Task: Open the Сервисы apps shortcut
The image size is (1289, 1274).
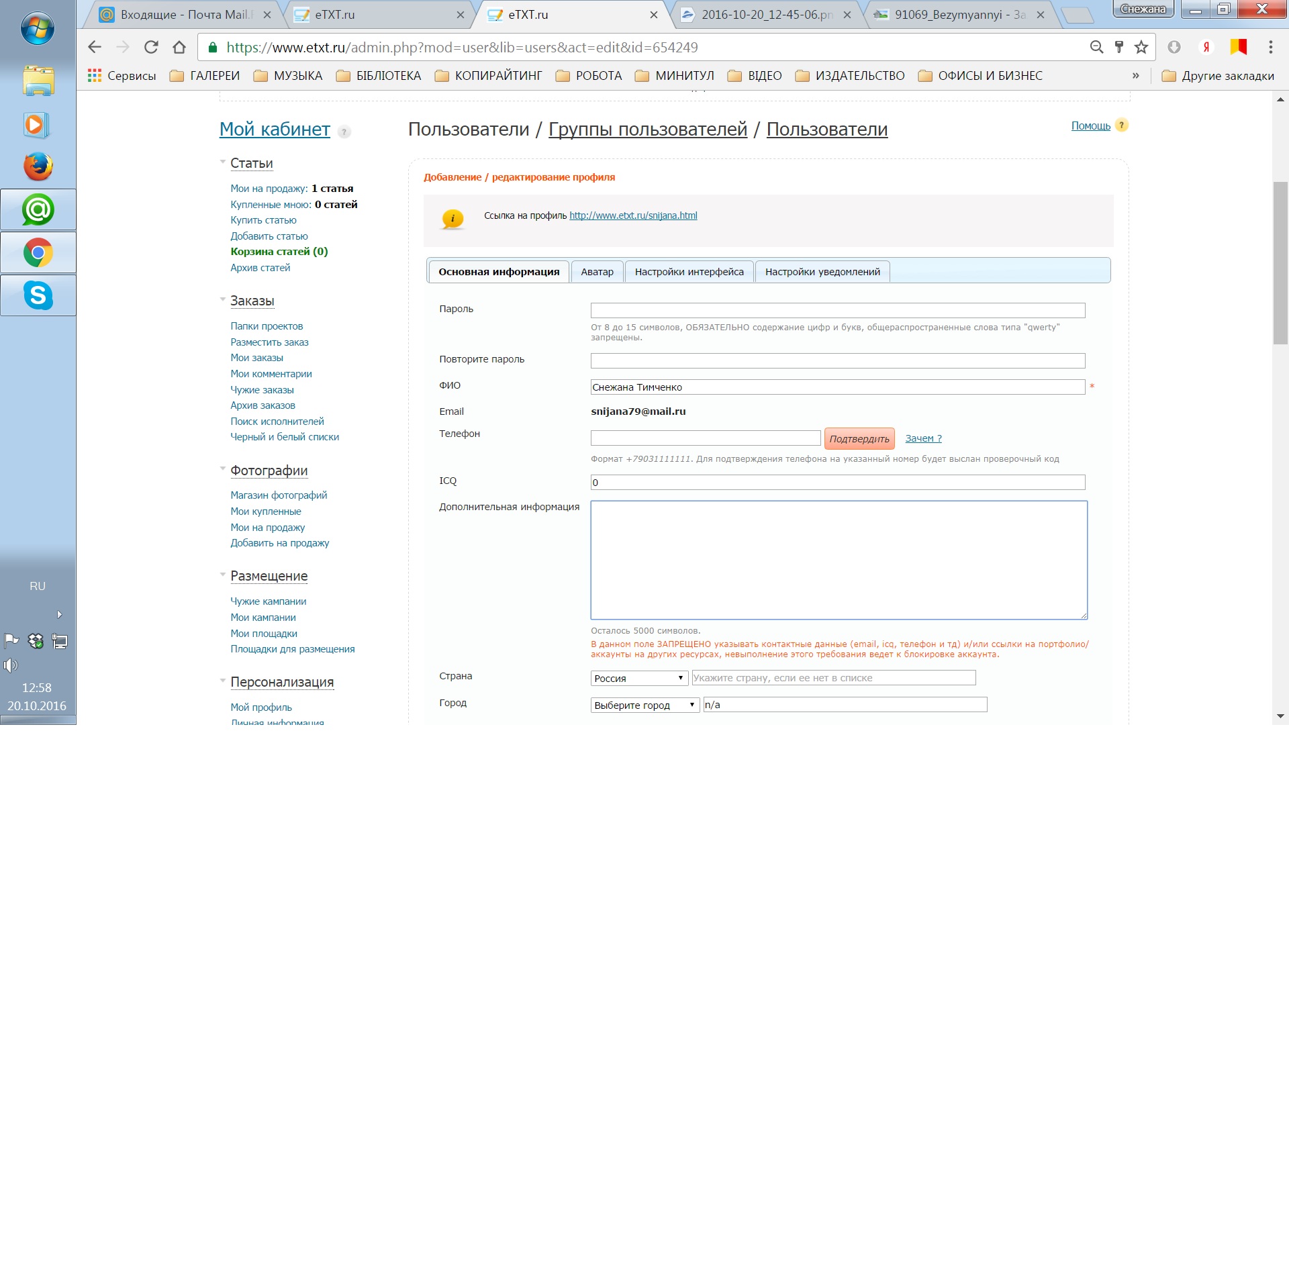Action: click(122, 76)
